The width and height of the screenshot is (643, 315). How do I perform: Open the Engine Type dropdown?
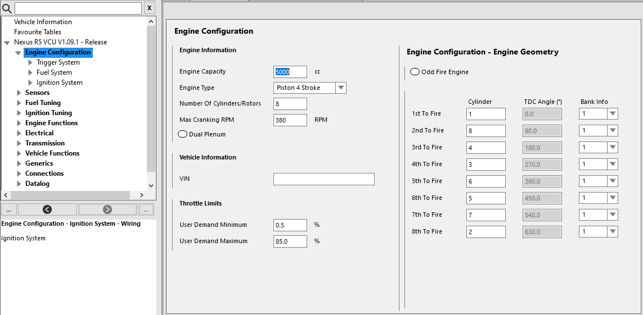pyautogui.click(x=341, y=88)
